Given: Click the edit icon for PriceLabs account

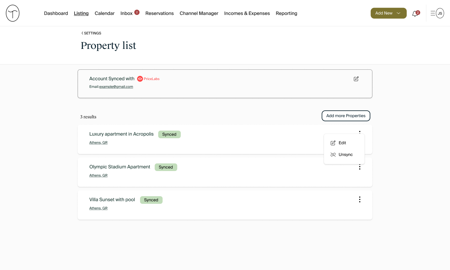Looking at the screenshot, I should click(356, 79).
